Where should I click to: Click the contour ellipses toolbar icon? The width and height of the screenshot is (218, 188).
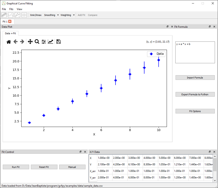(24, 15)
